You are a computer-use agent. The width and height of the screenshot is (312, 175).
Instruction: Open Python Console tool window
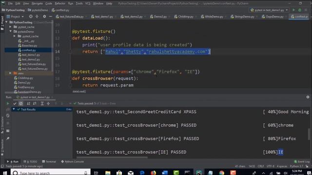click(x=73, y=161)
